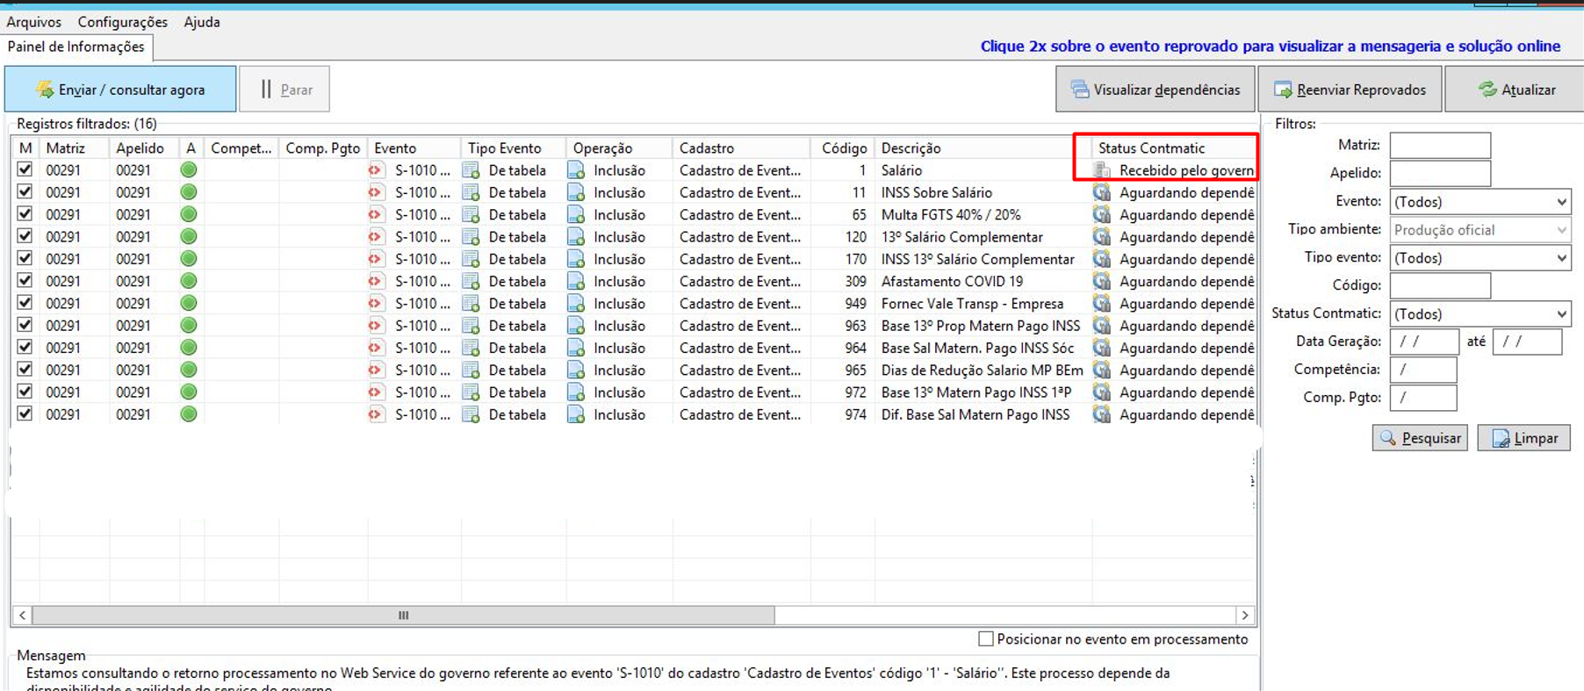Open the Status Contmatic filter dropdown
1584x691 pixels.
1480,314
